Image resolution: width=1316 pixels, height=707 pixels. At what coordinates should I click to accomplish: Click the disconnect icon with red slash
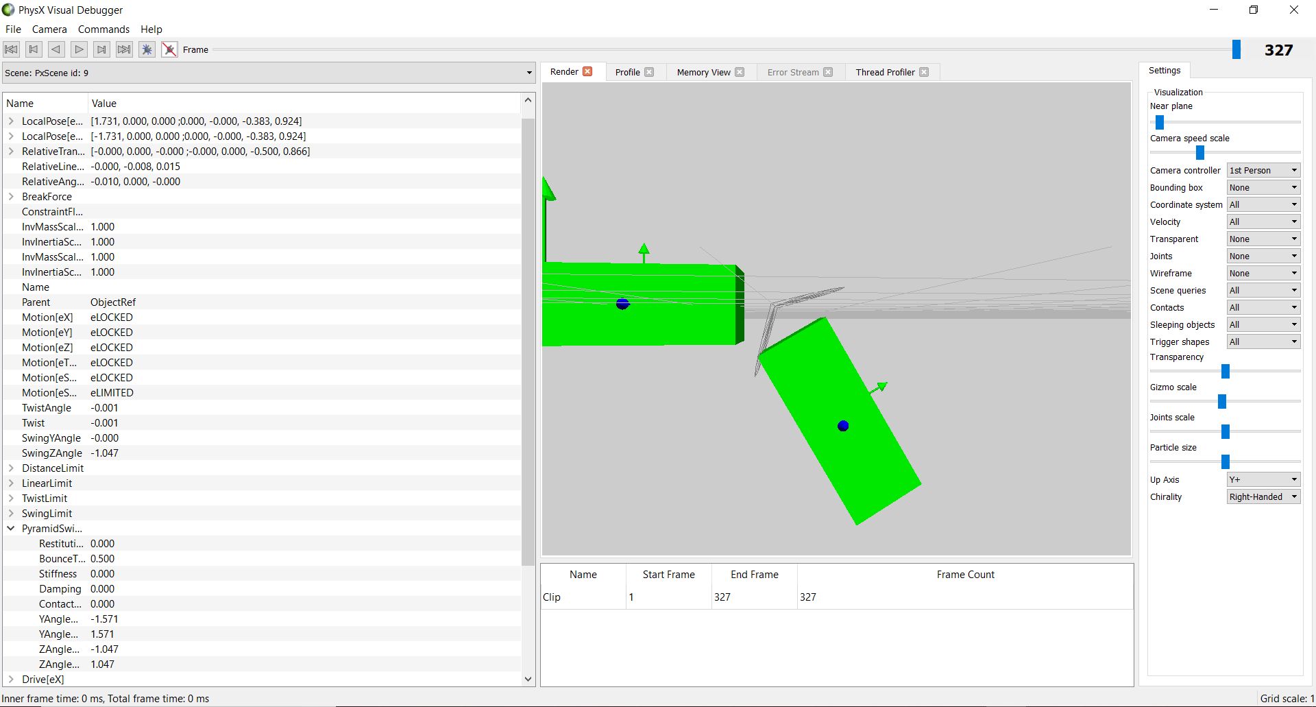(x=169, y=49)
